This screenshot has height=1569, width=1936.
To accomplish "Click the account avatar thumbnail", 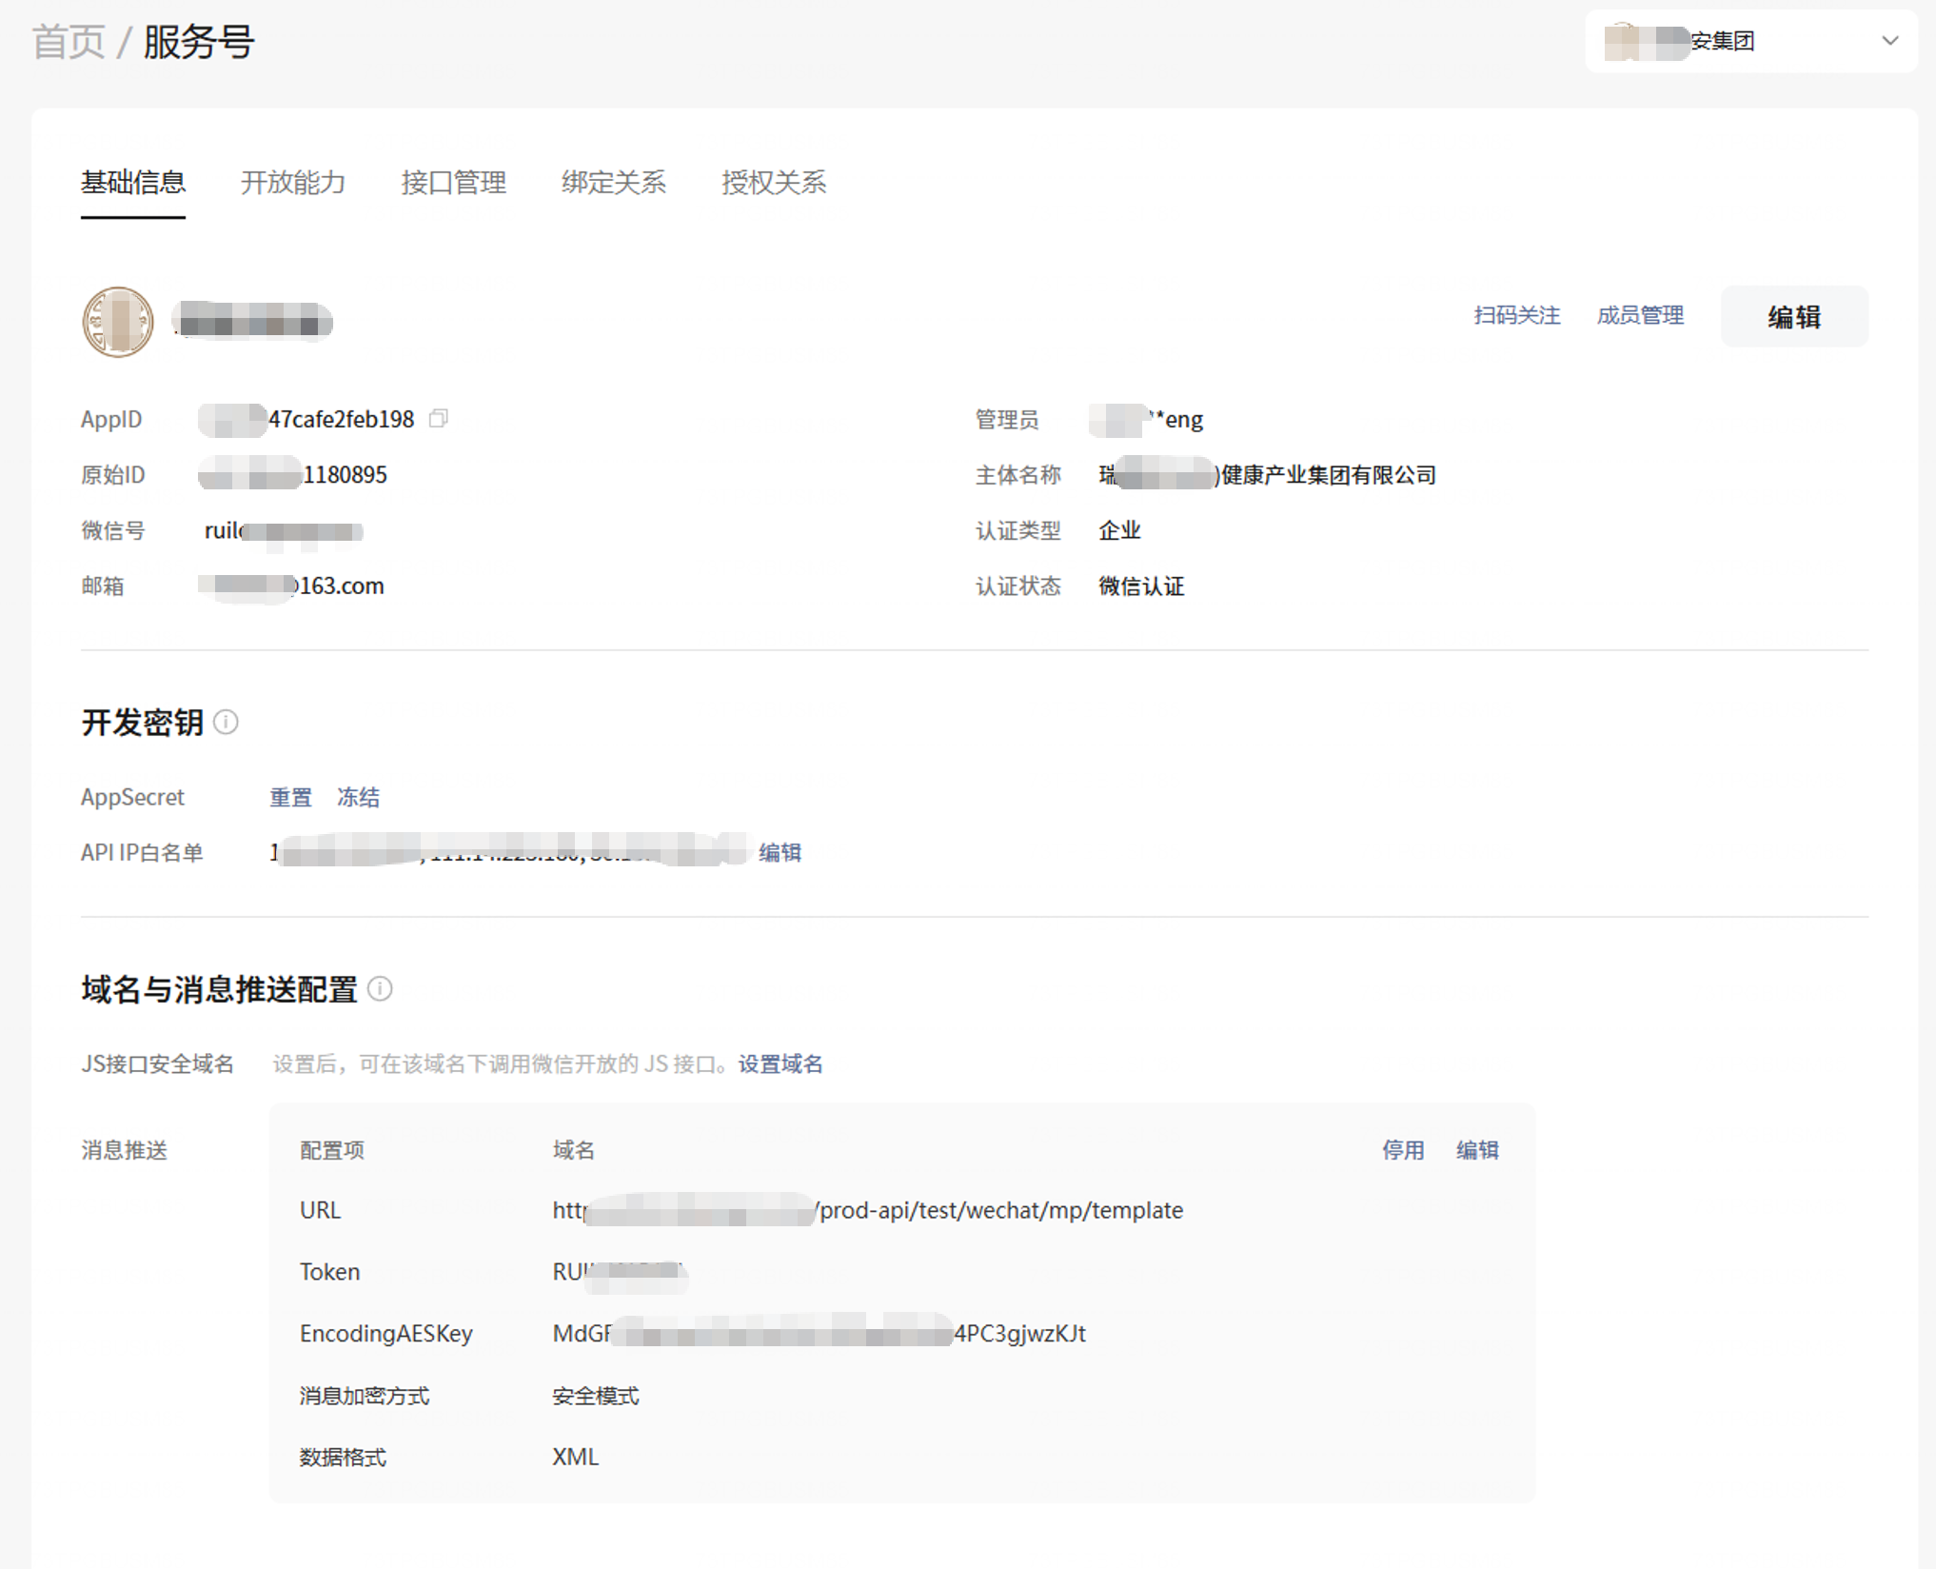I will (118, 322).
